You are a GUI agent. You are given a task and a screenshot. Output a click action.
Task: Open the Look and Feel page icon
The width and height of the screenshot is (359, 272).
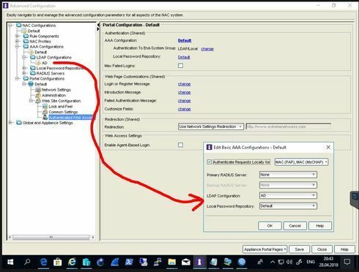45,106
